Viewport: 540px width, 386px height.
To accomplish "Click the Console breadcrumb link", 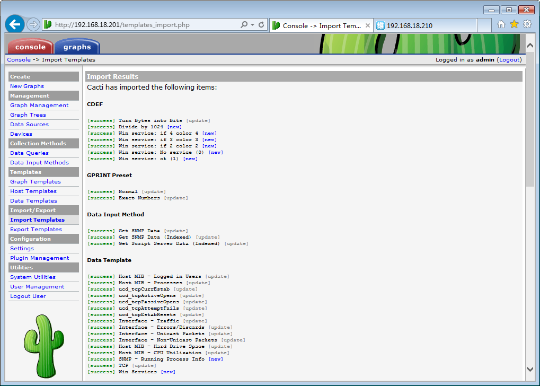I will pyautogui.click(x=19, y=59).
